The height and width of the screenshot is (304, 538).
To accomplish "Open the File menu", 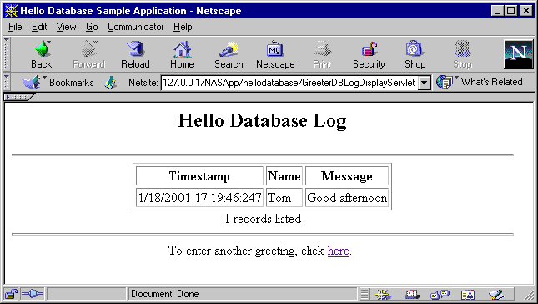I will pos(15,27).
